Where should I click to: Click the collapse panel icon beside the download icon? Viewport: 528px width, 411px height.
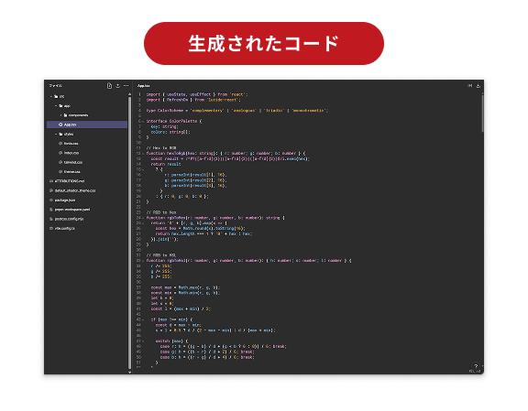(469, 86)
